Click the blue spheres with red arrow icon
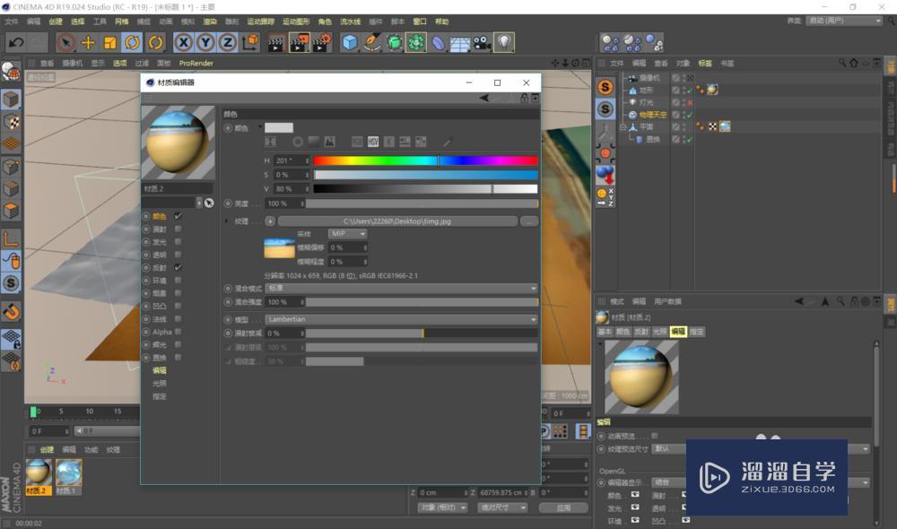The height and width of the screenshot is (529, 897). [605, 175]
